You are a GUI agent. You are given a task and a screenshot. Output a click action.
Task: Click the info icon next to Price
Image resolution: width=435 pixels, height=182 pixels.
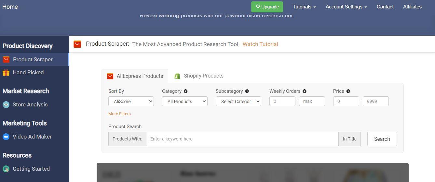348,91
